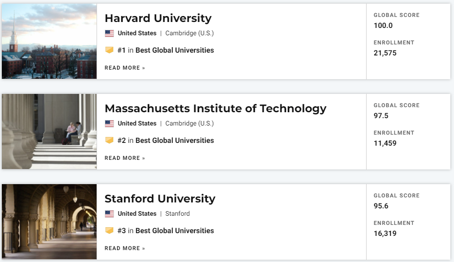Click Read More under Harvard University
The height and width of the screenshot is (262, 454).
pyautogui.click(x=124, y=68)
